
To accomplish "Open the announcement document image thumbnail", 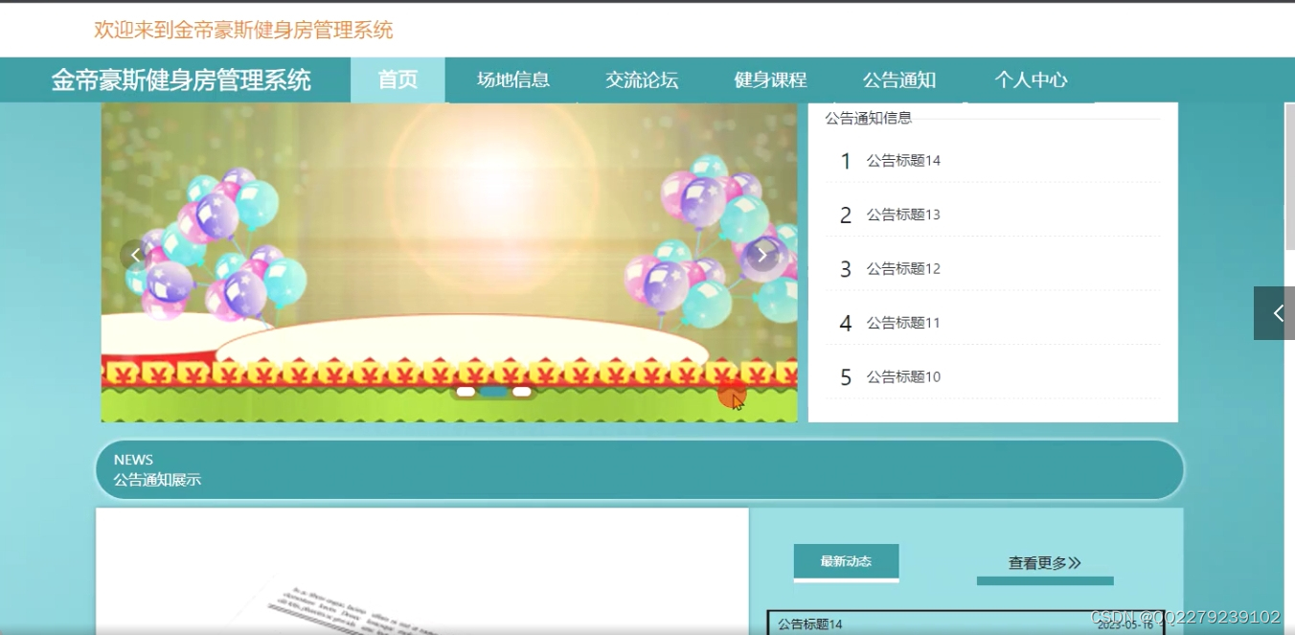I will [x=422, y=572].
